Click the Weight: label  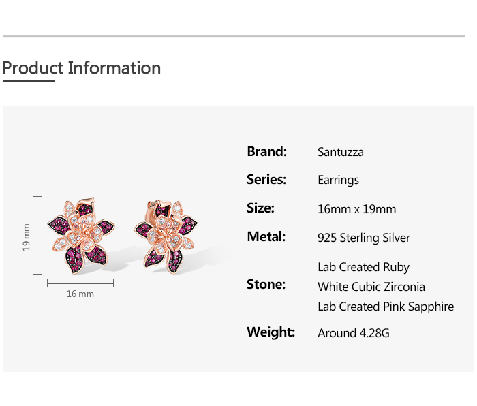(271, 332)
